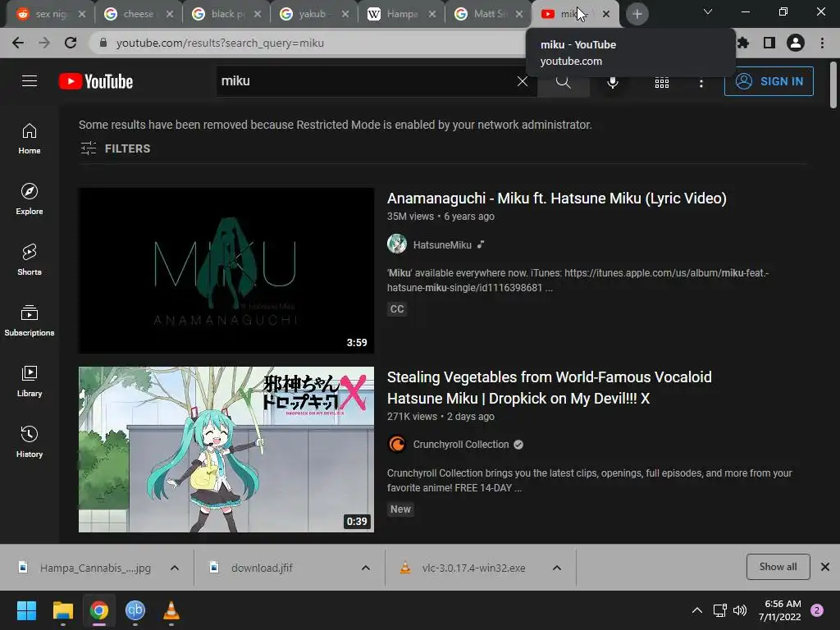This screenshot has height=630, width=840.
Task: Switch to the reddit tab
Action: click(51, 14)
